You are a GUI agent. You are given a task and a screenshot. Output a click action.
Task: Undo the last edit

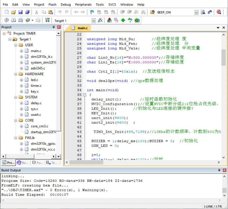(x=60, y=12)
